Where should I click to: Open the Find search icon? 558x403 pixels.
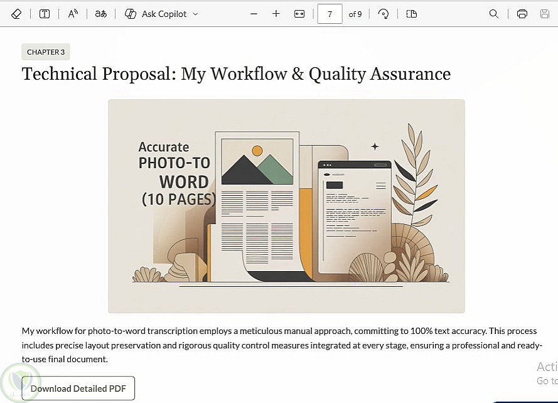tap(493, 14)
